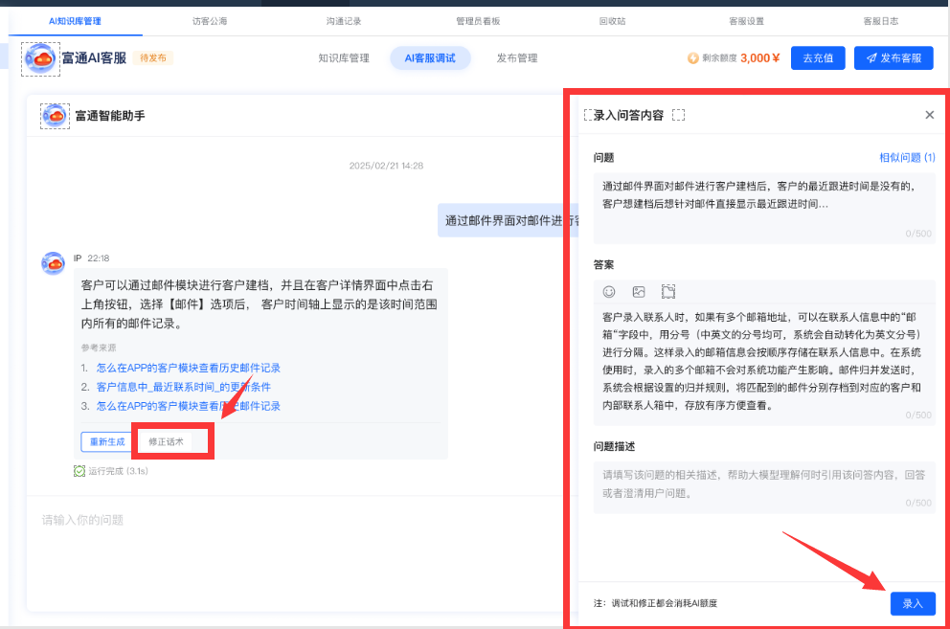Click the 问题描述 input field
950x629 pixels.
click(x=764, y=485)
